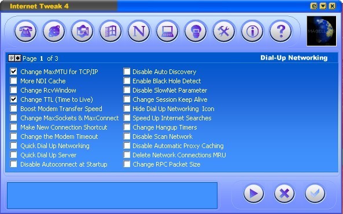
Task: Check Disable SlowNet Parameter
Action: (127, 90)
